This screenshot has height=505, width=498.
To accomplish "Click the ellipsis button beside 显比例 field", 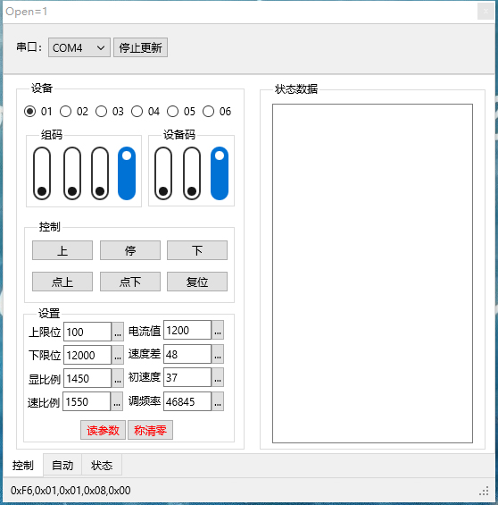I will 118,378.
